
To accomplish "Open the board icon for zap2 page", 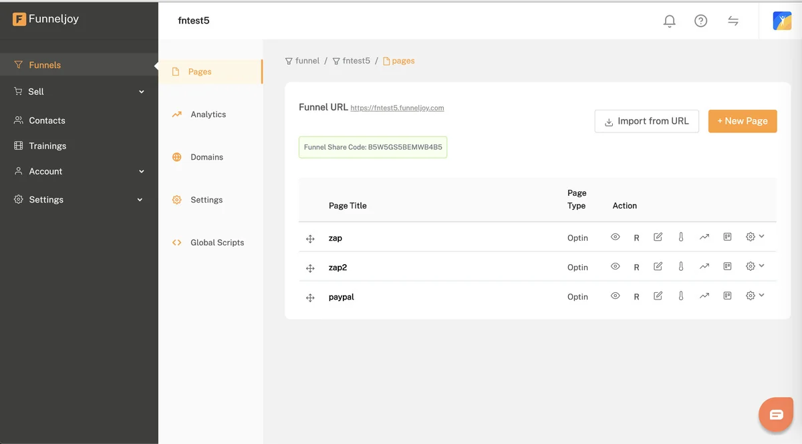I will pyautogui.click(x=727, y=267).
